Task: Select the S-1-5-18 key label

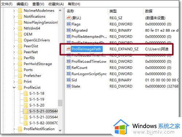Action: 37,94
